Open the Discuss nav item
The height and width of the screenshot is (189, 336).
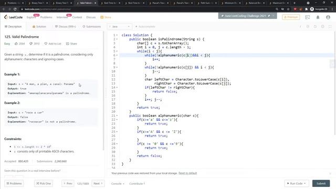pyautogui.click(x=91, y=17)
